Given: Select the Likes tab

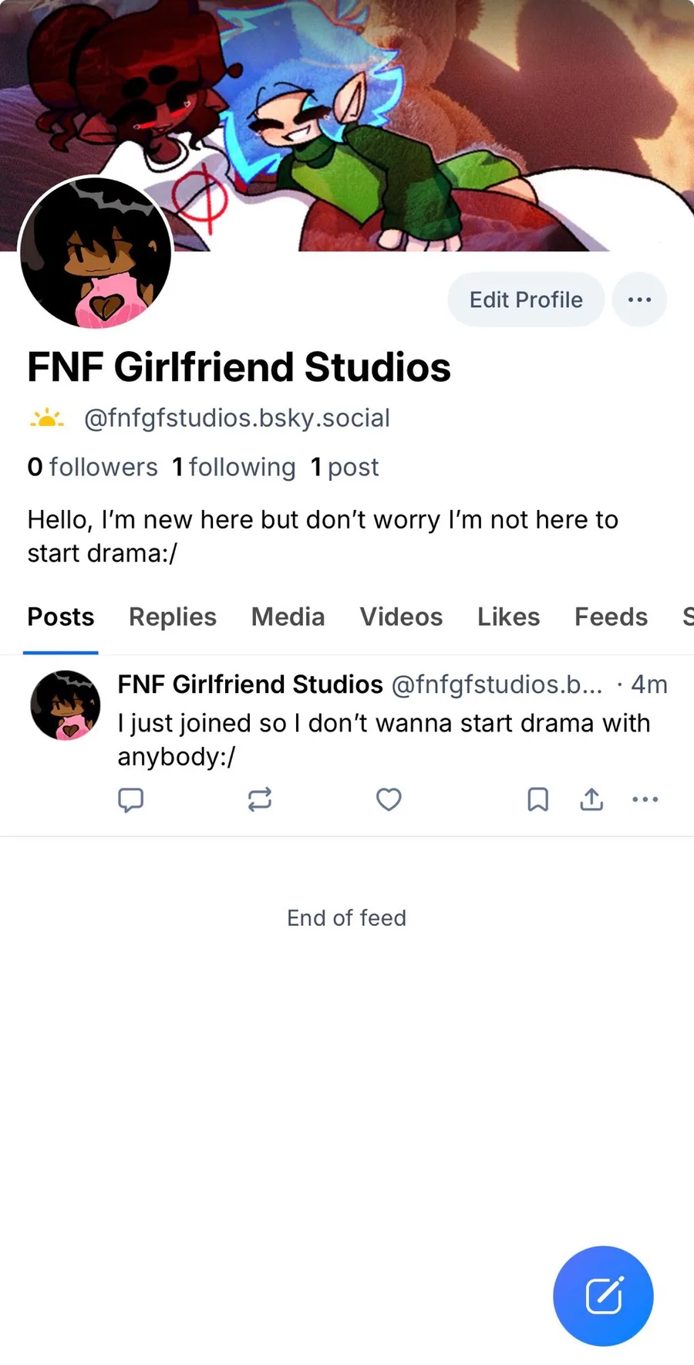Looking at the screenshot, I should tap(508, 617).
